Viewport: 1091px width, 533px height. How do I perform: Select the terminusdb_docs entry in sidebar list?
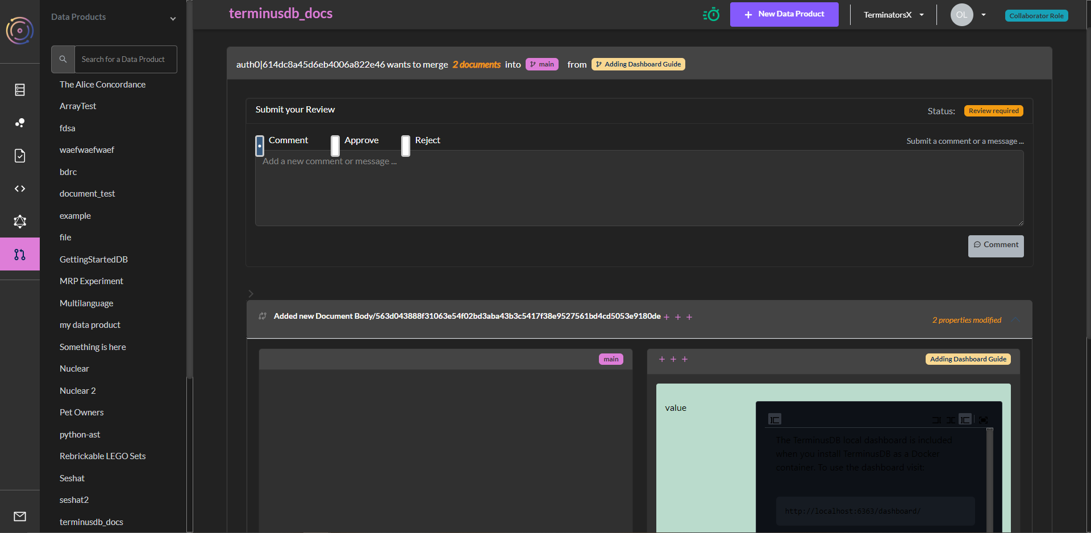pos(91,522)
